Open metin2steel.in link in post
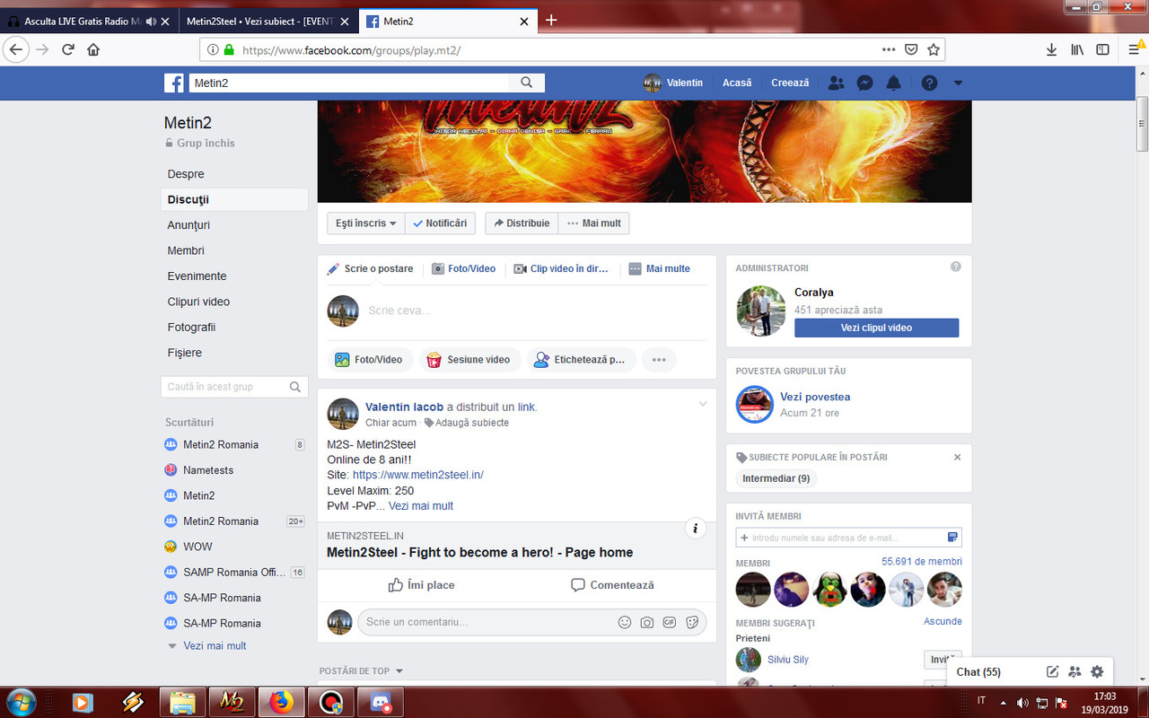Screen dimensions: 1149x718 pos(418,475)
